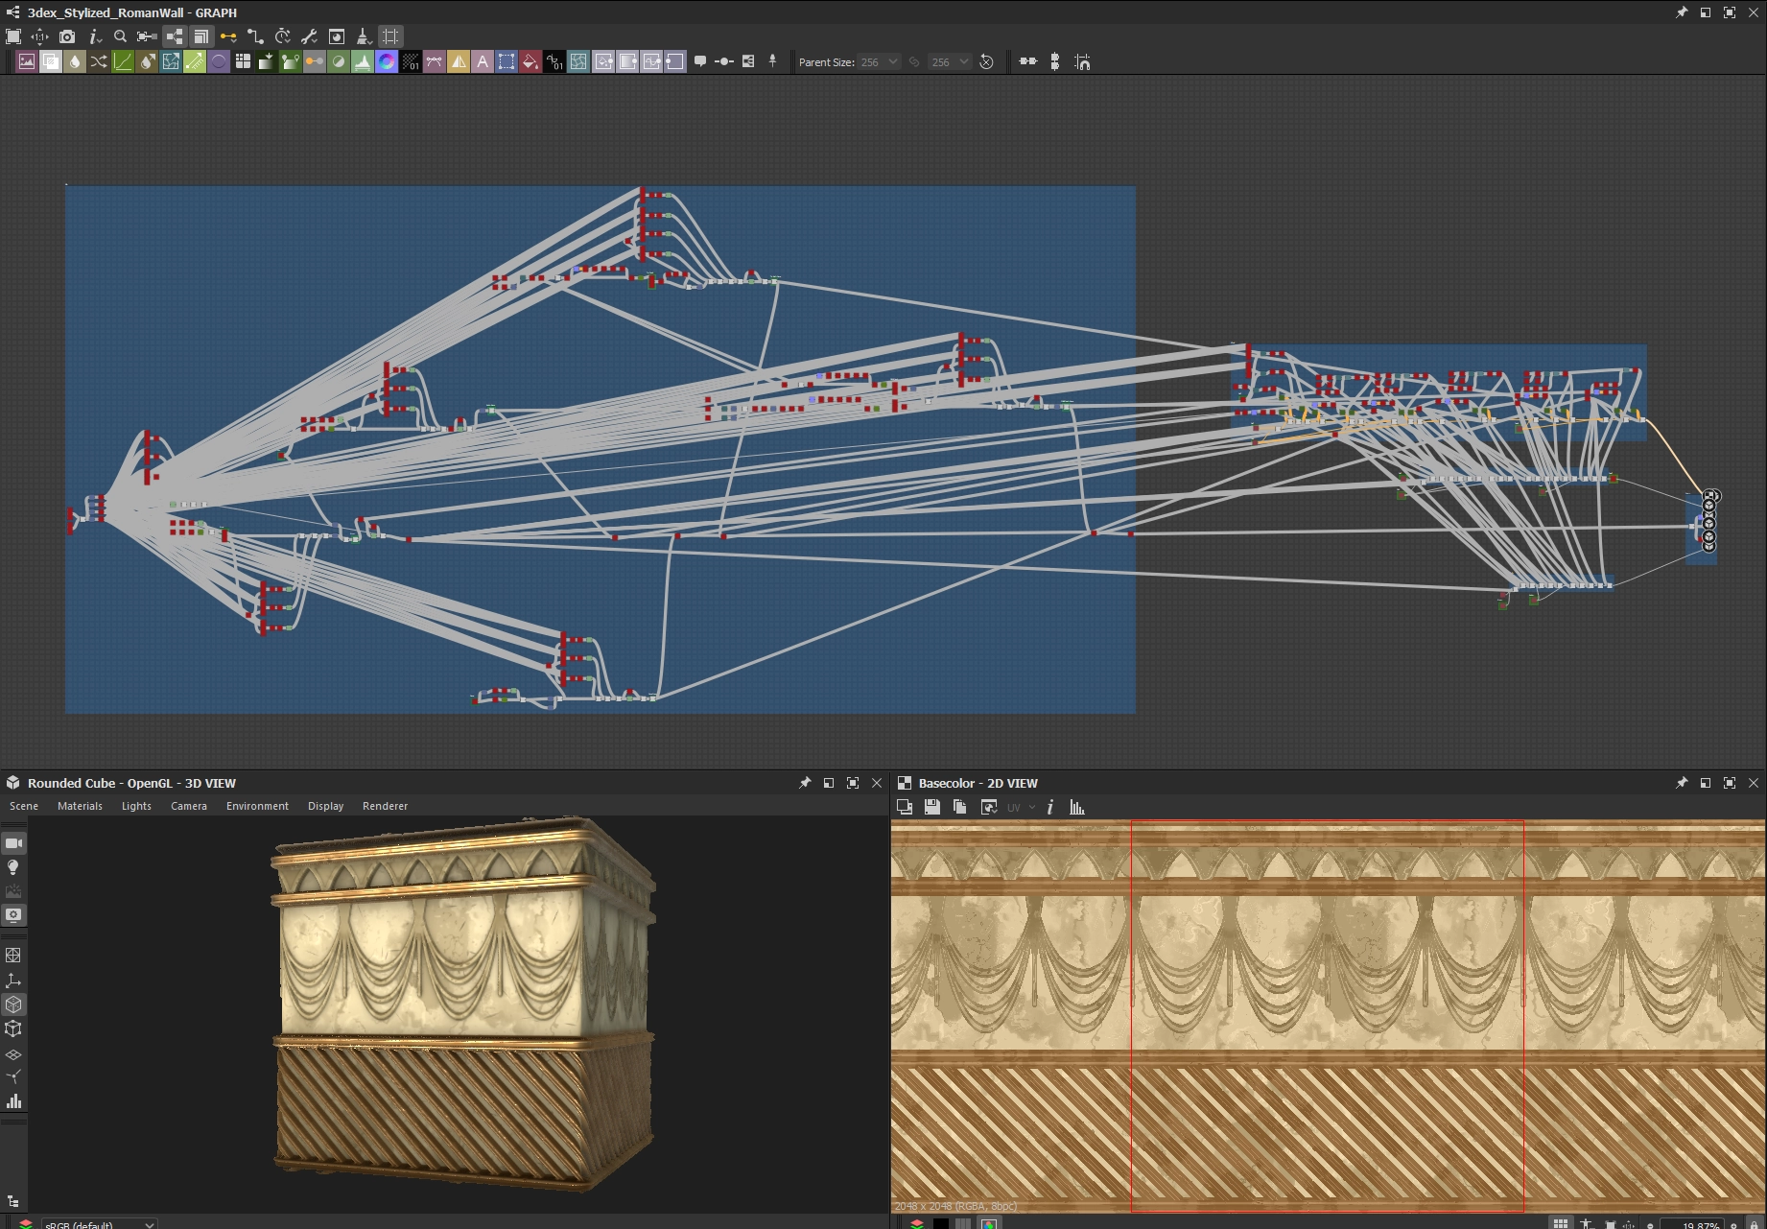Viewport: 1767px width, 1229px height.
Task: Open the Environment menu in 3D view
Action: coord(257,806)
